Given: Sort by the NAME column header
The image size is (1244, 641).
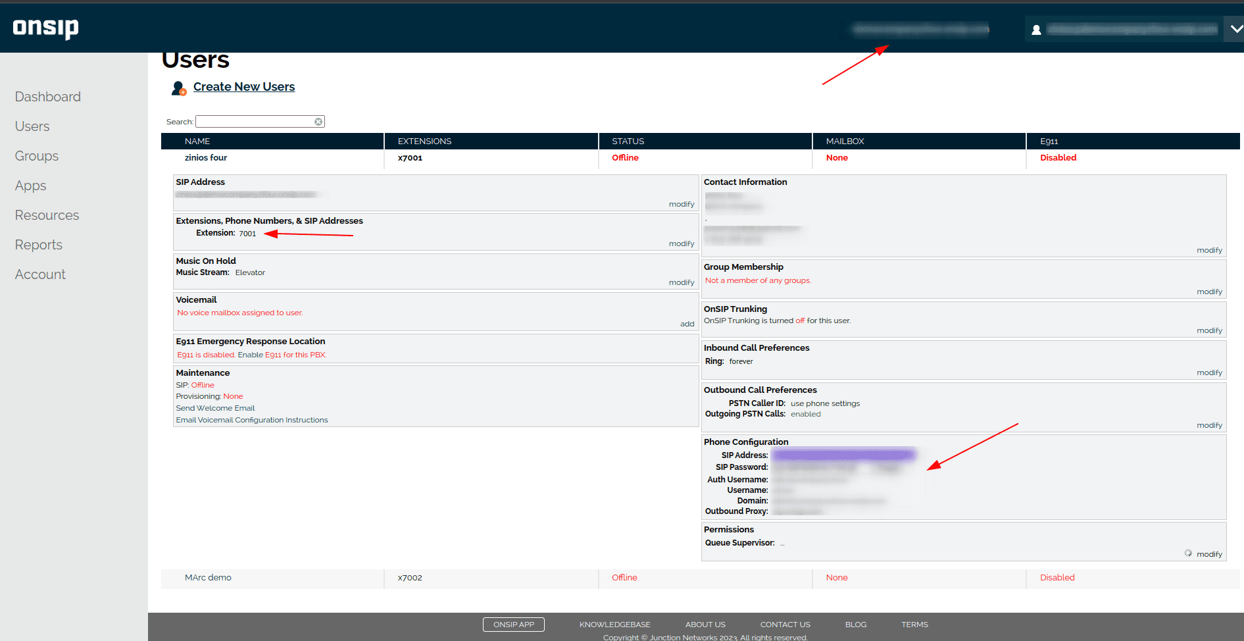Looking at the screenshot, I should (197, 141).
